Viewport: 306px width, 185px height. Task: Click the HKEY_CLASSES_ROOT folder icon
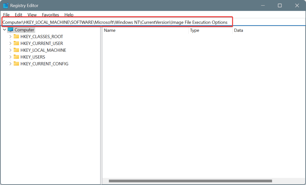[x=16, y=37]
